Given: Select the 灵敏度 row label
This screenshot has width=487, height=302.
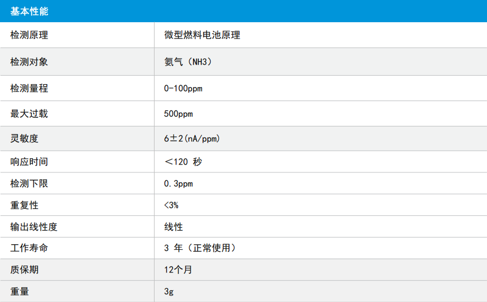Looking at the screenshot, I should tap(24, 139).
